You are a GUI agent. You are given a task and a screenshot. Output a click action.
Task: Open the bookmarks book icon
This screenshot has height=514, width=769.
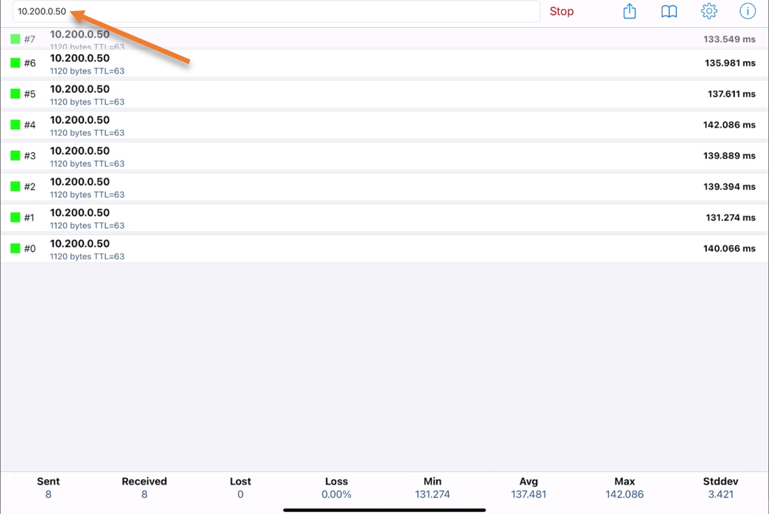[669, 12]
